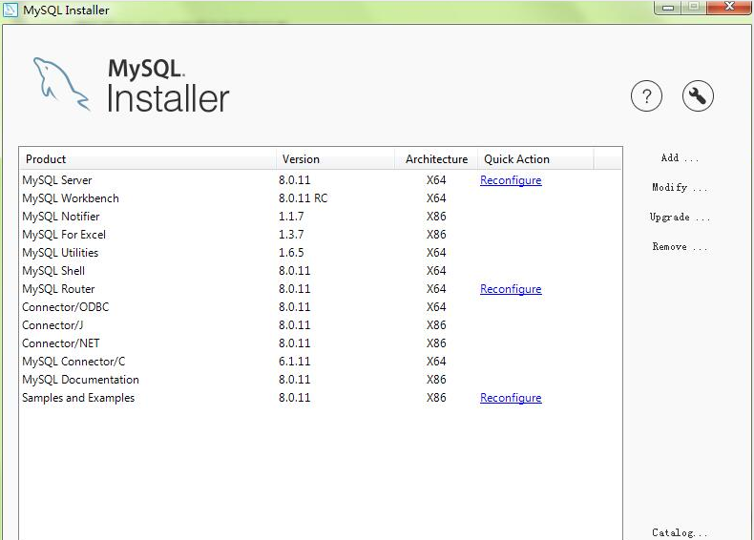This screenshot has height=540, width=754.
Task: Select the MySQL Server row
Action: (321, 180)
